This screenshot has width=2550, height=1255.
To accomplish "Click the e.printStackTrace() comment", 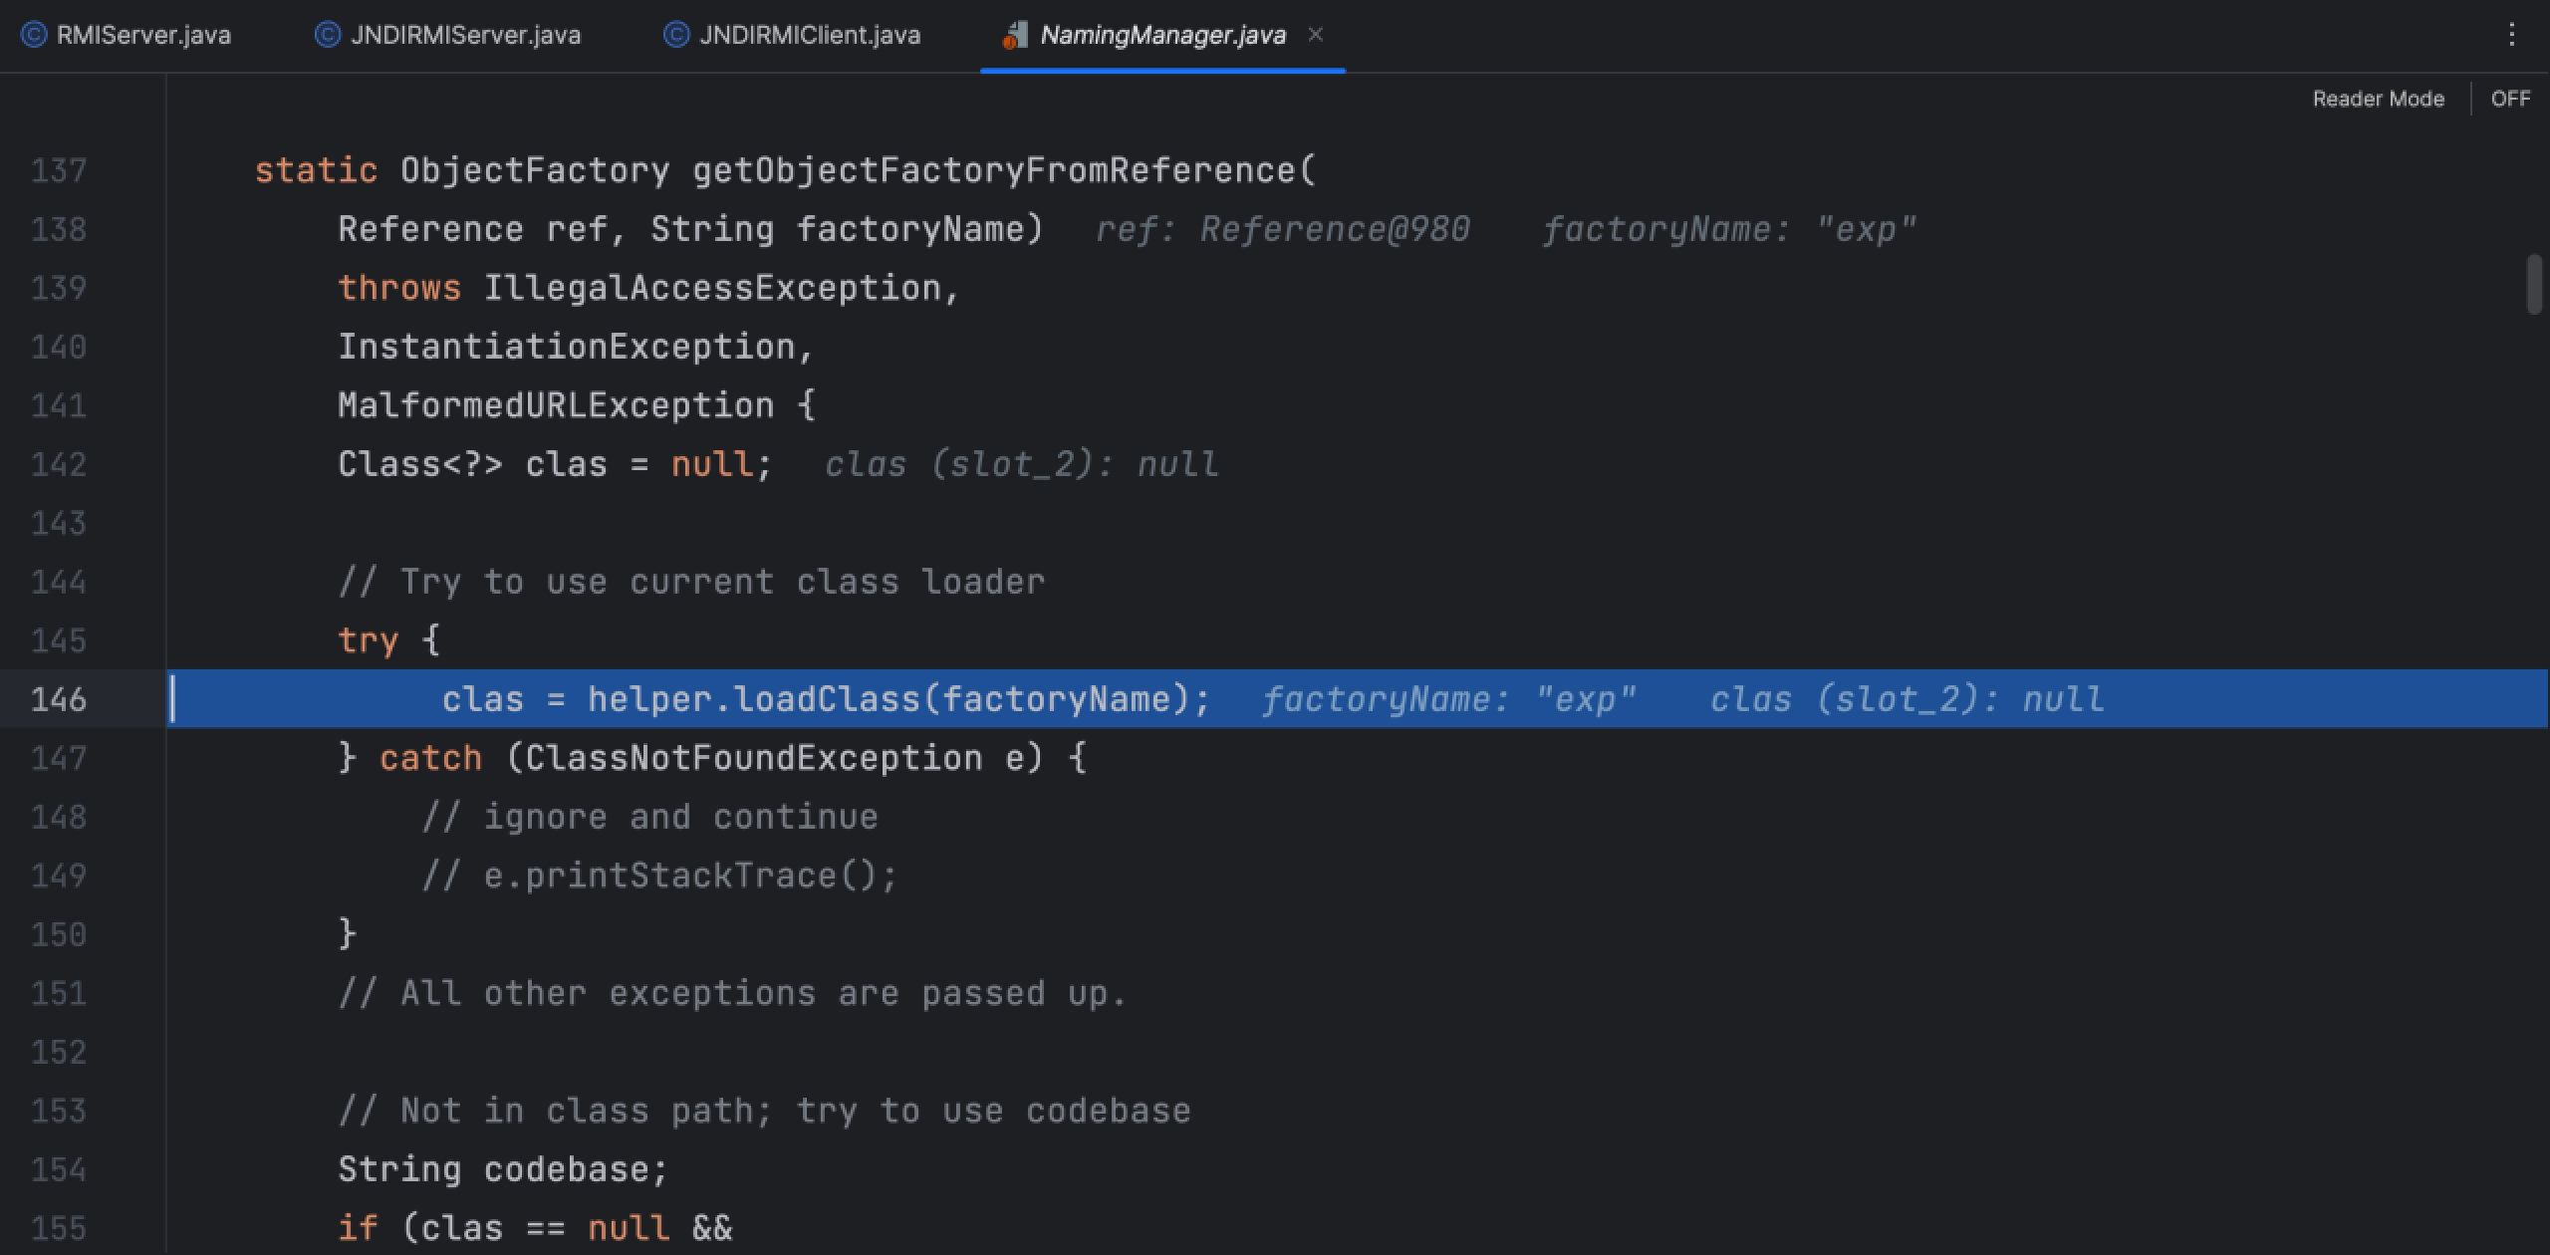I will pyautogui.click(x=660, y=876).
